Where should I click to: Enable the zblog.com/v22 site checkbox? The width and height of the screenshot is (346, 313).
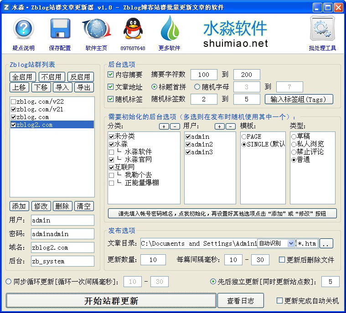(x=14, y=101)
